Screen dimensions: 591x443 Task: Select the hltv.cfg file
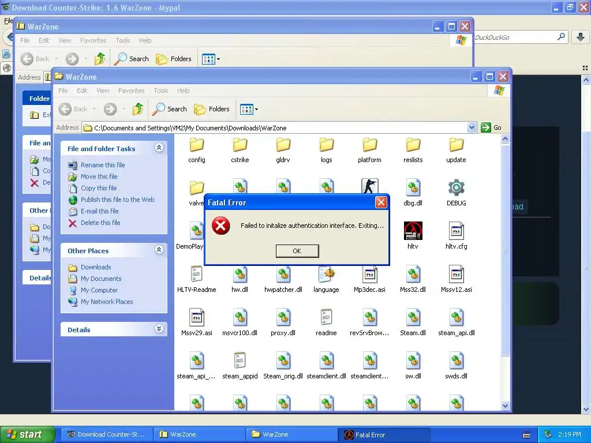point(456,236)
